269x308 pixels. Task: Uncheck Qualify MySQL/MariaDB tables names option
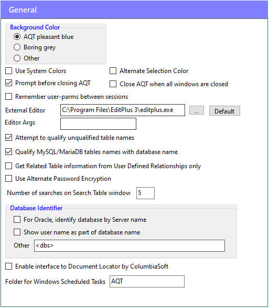8,152
